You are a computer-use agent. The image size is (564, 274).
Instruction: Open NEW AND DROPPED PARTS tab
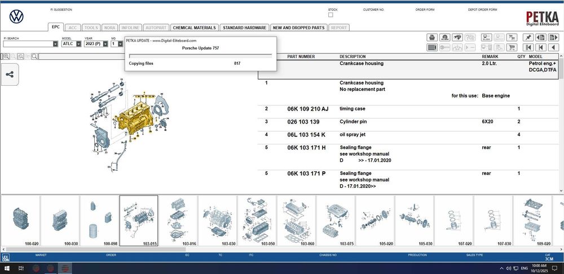[x=298, y=28]
